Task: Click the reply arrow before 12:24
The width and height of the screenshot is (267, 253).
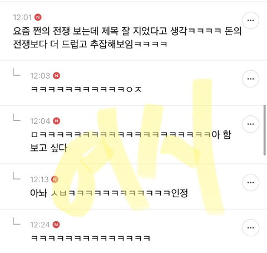Action: (16, 221)
